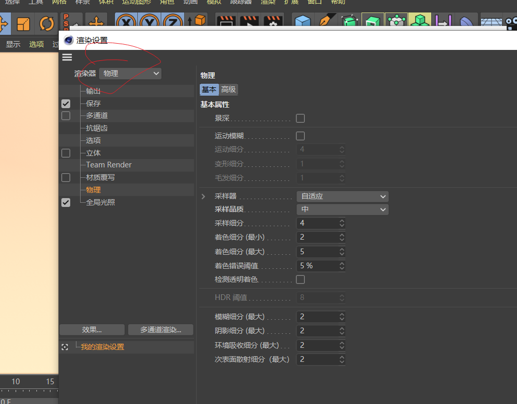Image resolution: width=517 pixels, height=404 pixels.
Task: Open the 显示 menu
Action: tap(13, 44)
